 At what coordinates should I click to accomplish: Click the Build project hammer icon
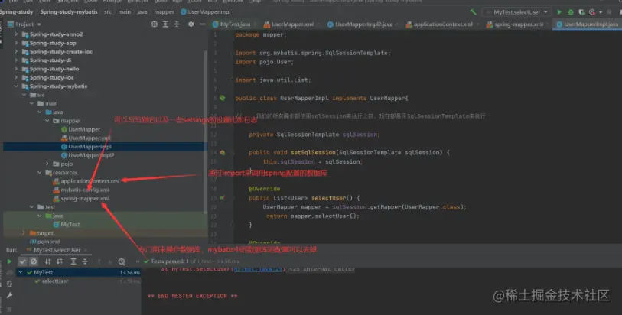click(x=473, y=12)
